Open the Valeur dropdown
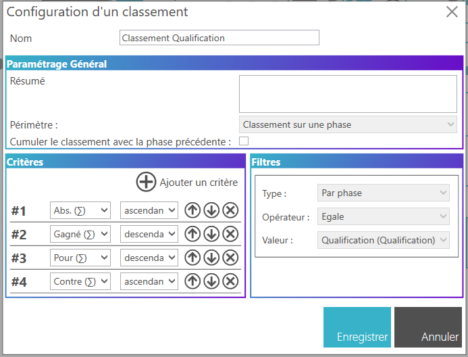The width and height of the screenshot is (468, 357). tap(384, 240)
